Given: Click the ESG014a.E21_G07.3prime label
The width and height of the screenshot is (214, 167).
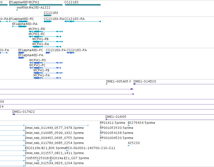Looking at the screenshot, I should [69, 158].
